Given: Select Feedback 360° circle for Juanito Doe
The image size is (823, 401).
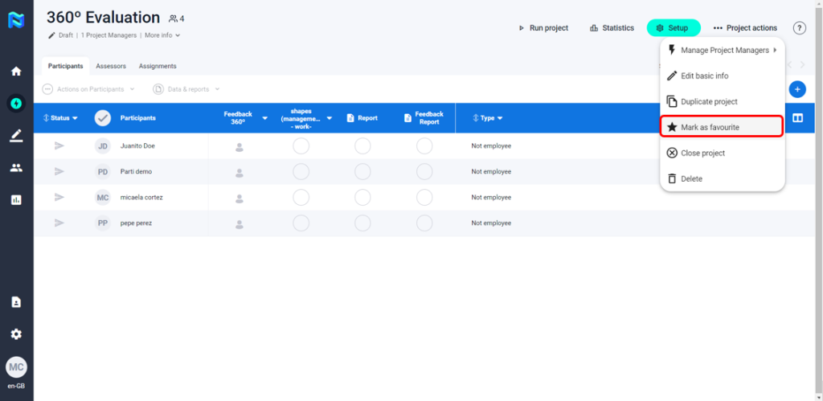Looking at the screenshot, I should [239, 146].
